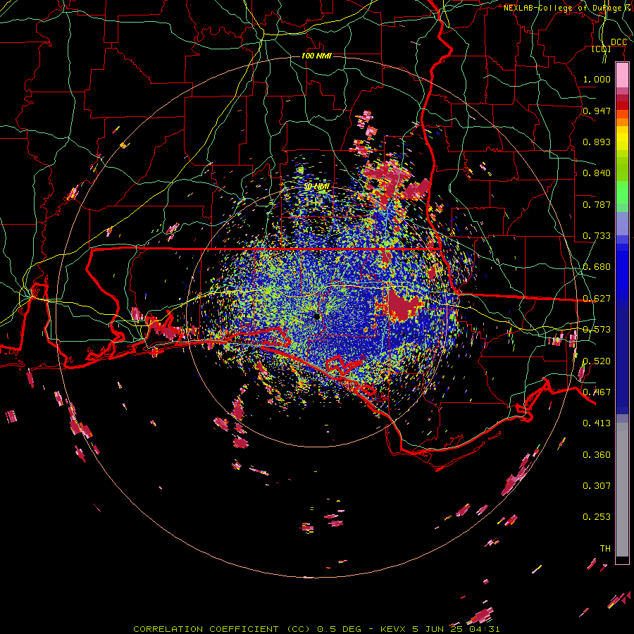Pick the black TH swatch at bar bottom
Viewport: 634px width, 634px height.
pyautogui.click(x=622, y=560)
